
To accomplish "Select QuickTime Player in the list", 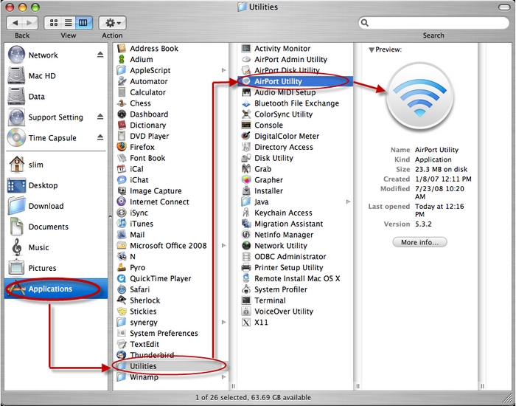I will [x=170, y=278].
